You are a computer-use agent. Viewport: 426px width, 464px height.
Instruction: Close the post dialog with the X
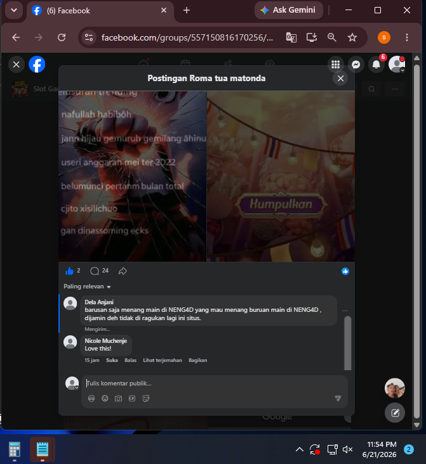(x=340, y=79)
